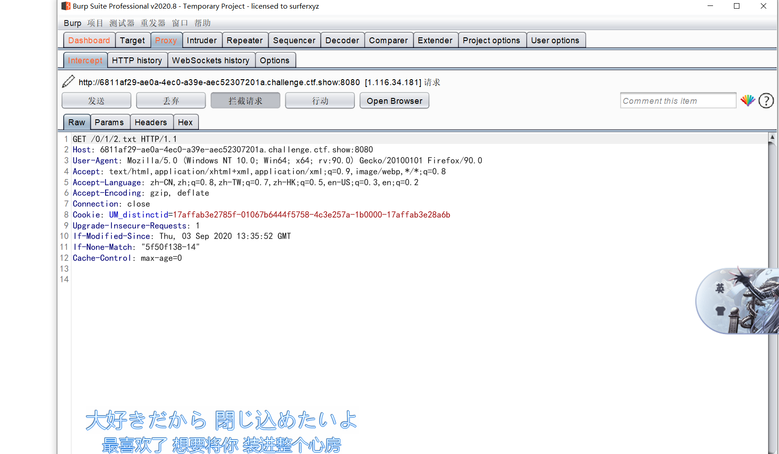
Task: Open the 窗口 menu
Action: click(x=180, y=23)
